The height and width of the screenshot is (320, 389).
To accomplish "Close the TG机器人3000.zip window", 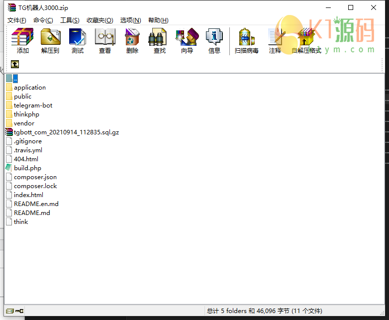I will (x=374, y=7).
